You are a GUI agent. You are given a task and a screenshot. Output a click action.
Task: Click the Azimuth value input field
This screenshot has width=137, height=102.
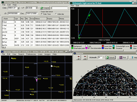(x=100, y=57)
